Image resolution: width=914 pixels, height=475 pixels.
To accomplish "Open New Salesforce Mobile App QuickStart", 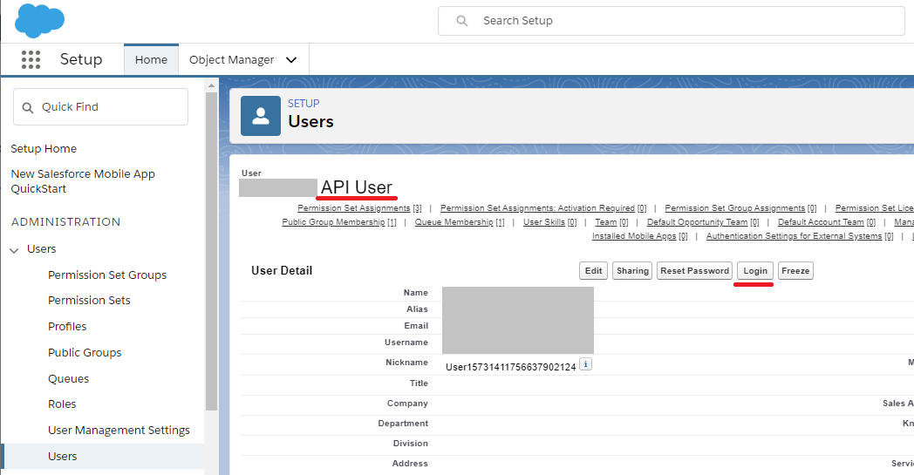I will pyautogui.click(x=83, y=181).
